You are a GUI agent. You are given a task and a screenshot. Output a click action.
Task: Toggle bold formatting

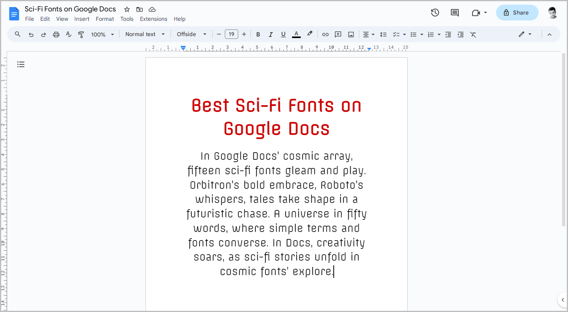[258, 34]
